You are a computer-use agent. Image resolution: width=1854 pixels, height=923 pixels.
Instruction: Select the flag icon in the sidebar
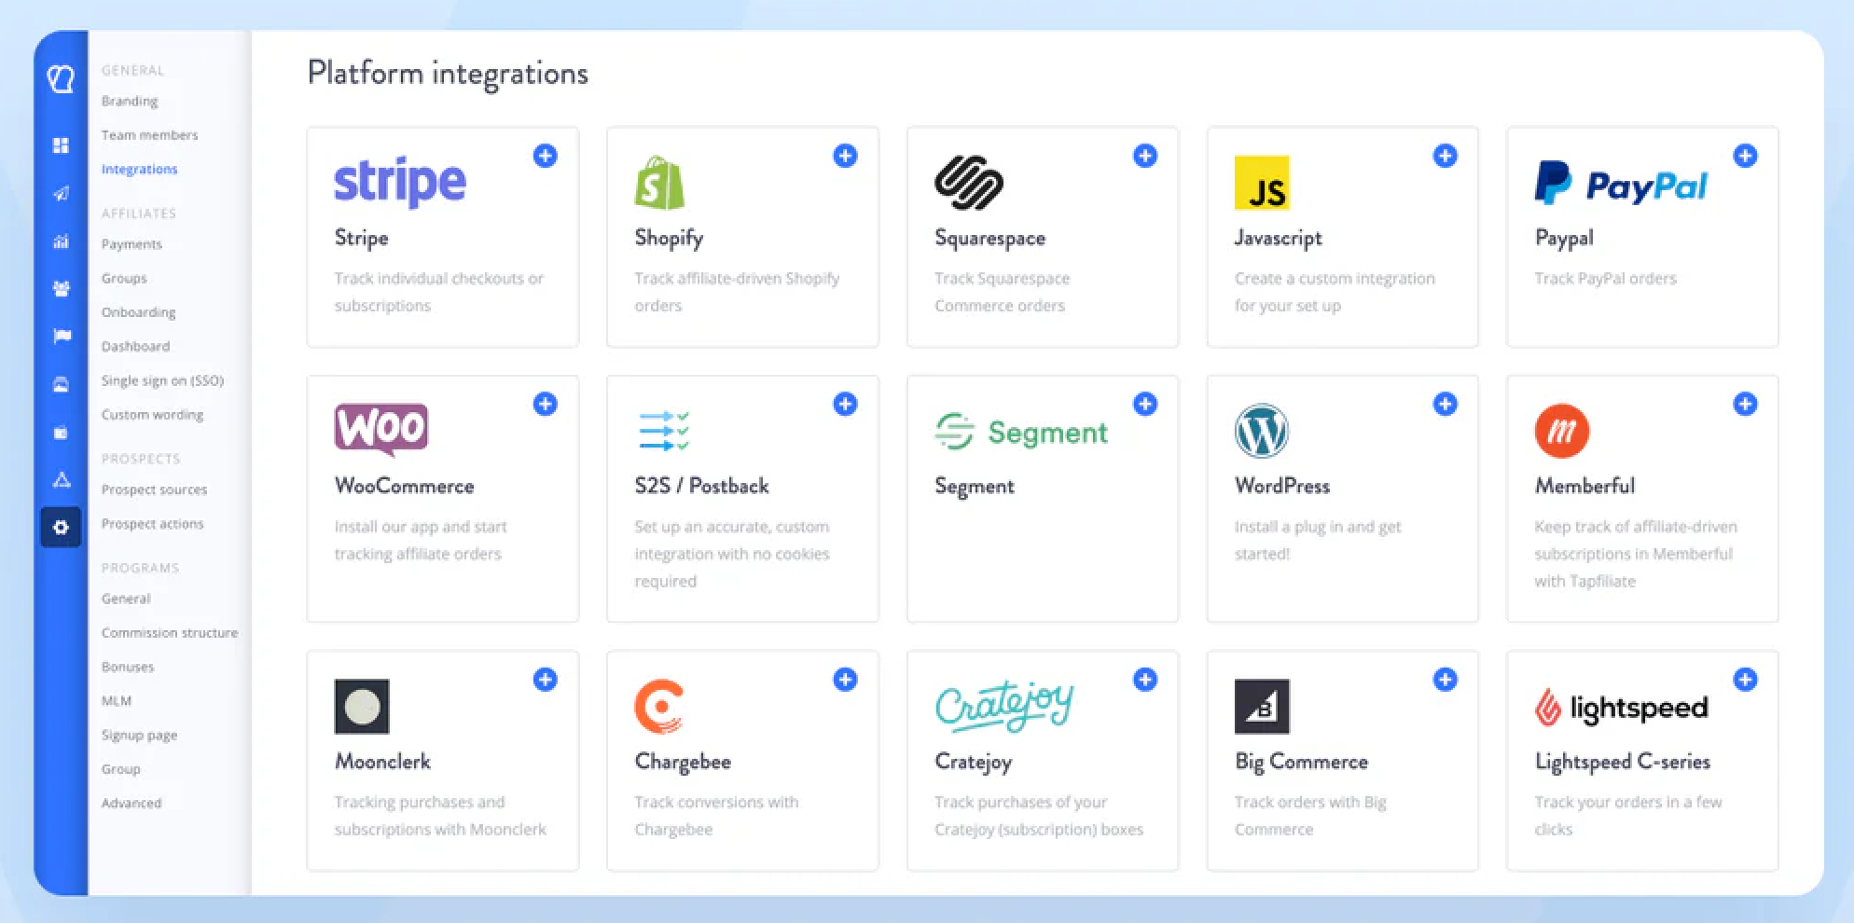pos(62,337)
